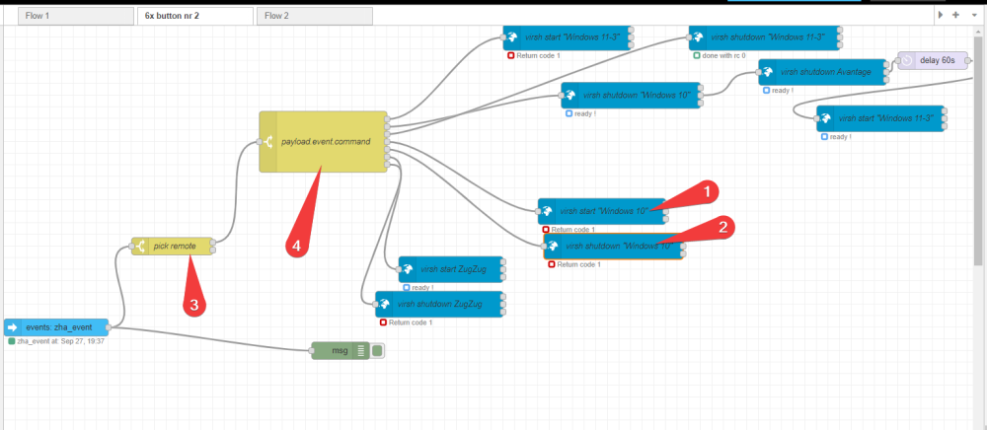
Task: Click the list icon on msg node
Action: pyautogui.click(x=361, y=351)
